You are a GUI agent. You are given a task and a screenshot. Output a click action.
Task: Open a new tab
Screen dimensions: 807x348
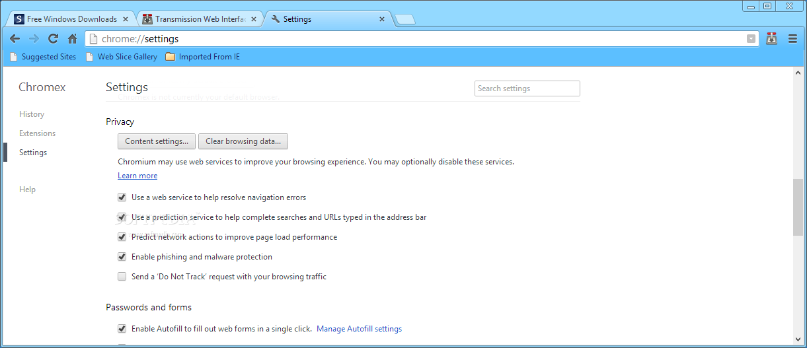pos(405,20)
